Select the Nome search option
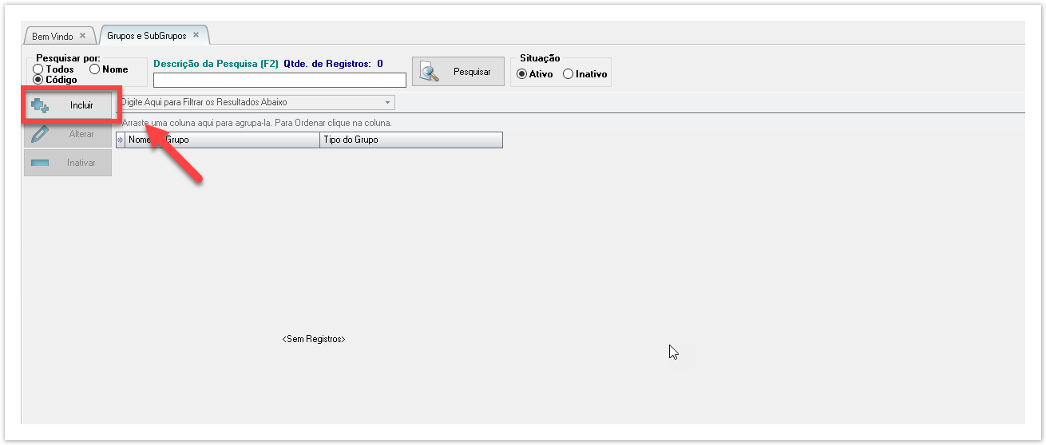Screen dimensions: 1046x445 pos(94,69)
